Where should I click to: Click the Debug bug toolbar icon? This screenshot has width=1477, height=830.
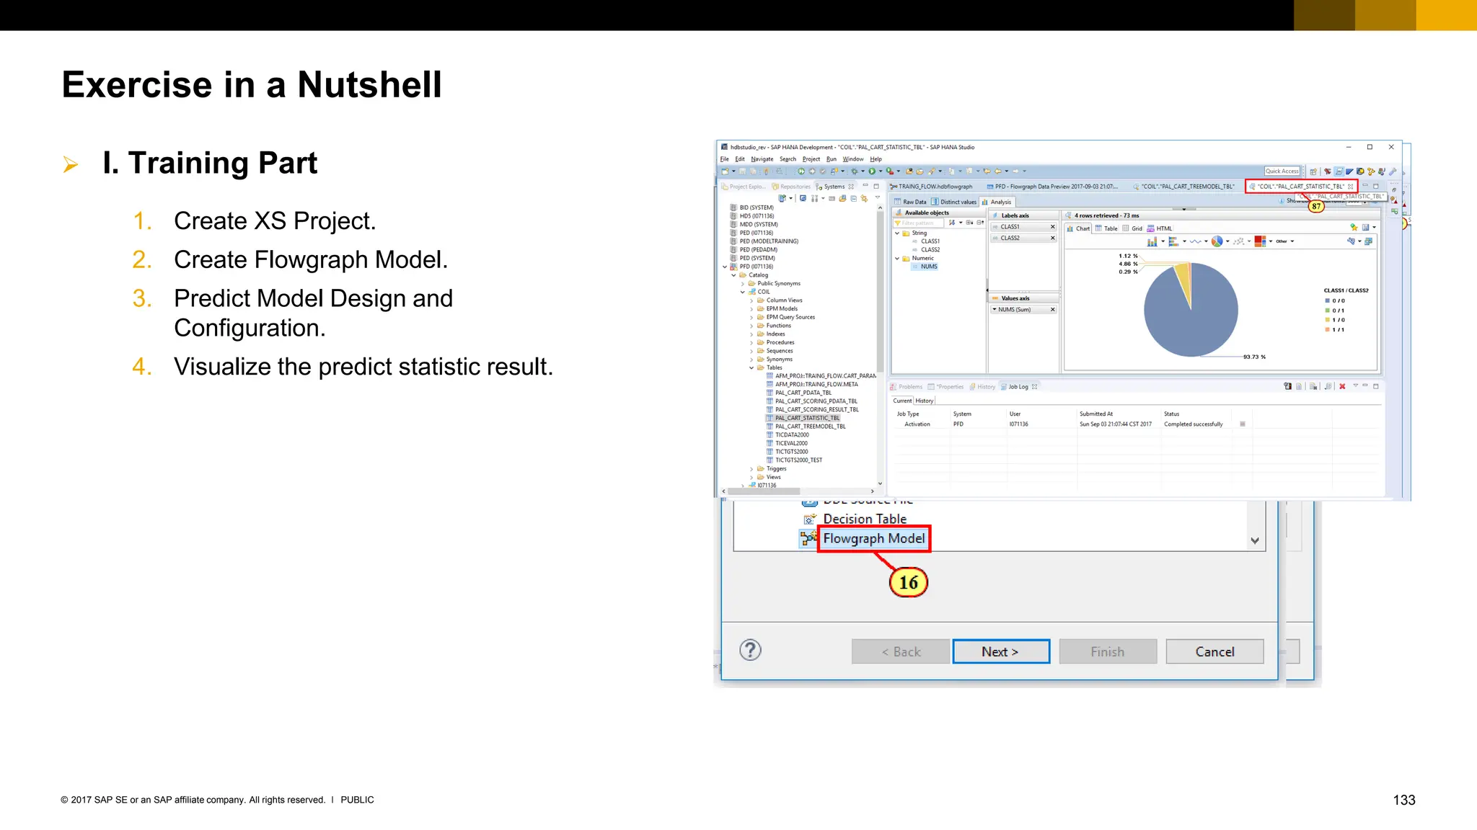855,171
